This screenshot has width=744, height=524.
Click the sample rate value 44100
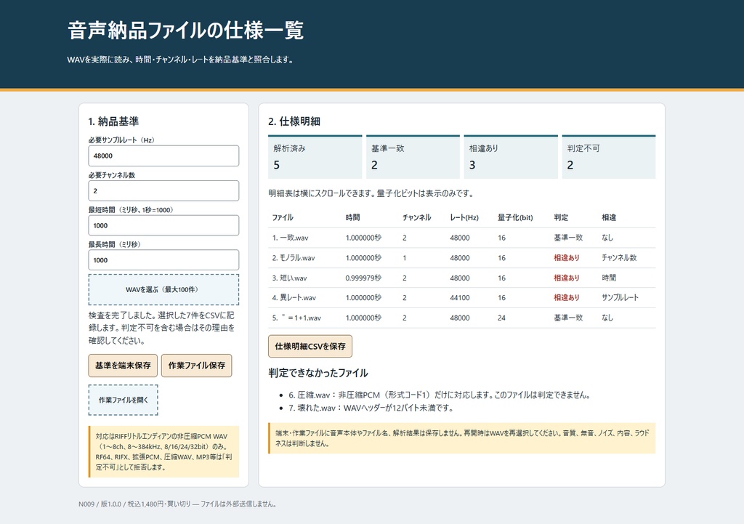[x=460, y=297]
